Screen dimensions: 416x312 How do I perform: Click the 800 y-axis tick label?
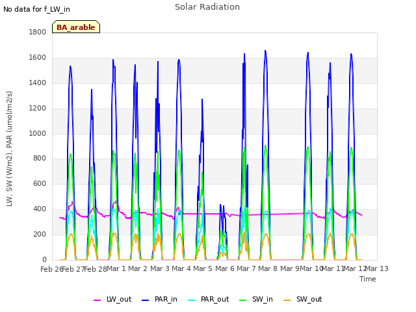coord(40,159)
